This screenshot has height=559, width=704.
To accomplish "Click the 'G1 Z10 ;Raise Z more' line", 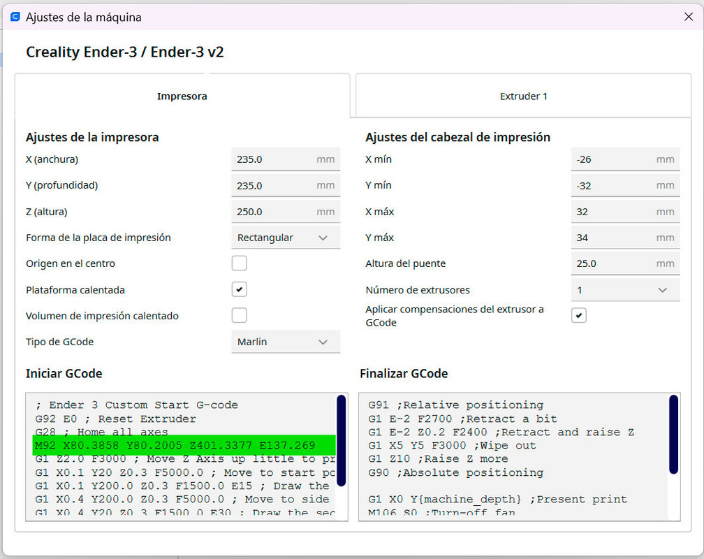I will (438, 459).
